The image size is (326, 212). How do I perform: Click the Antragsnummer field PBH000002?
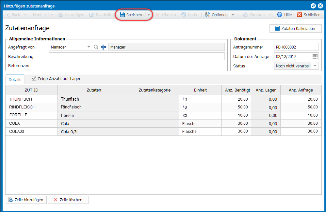point(296,47)
